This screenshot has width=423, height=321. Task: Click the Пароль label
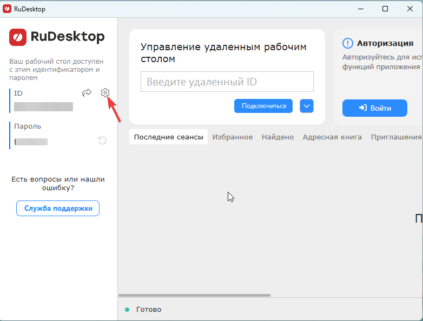pos(28,126)
